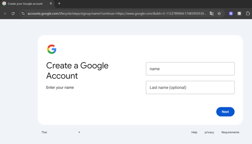Image resolution: width=252 pixels, height=144 pixels.
Task: Focus the name input field
Action: [x=190, y=69]
